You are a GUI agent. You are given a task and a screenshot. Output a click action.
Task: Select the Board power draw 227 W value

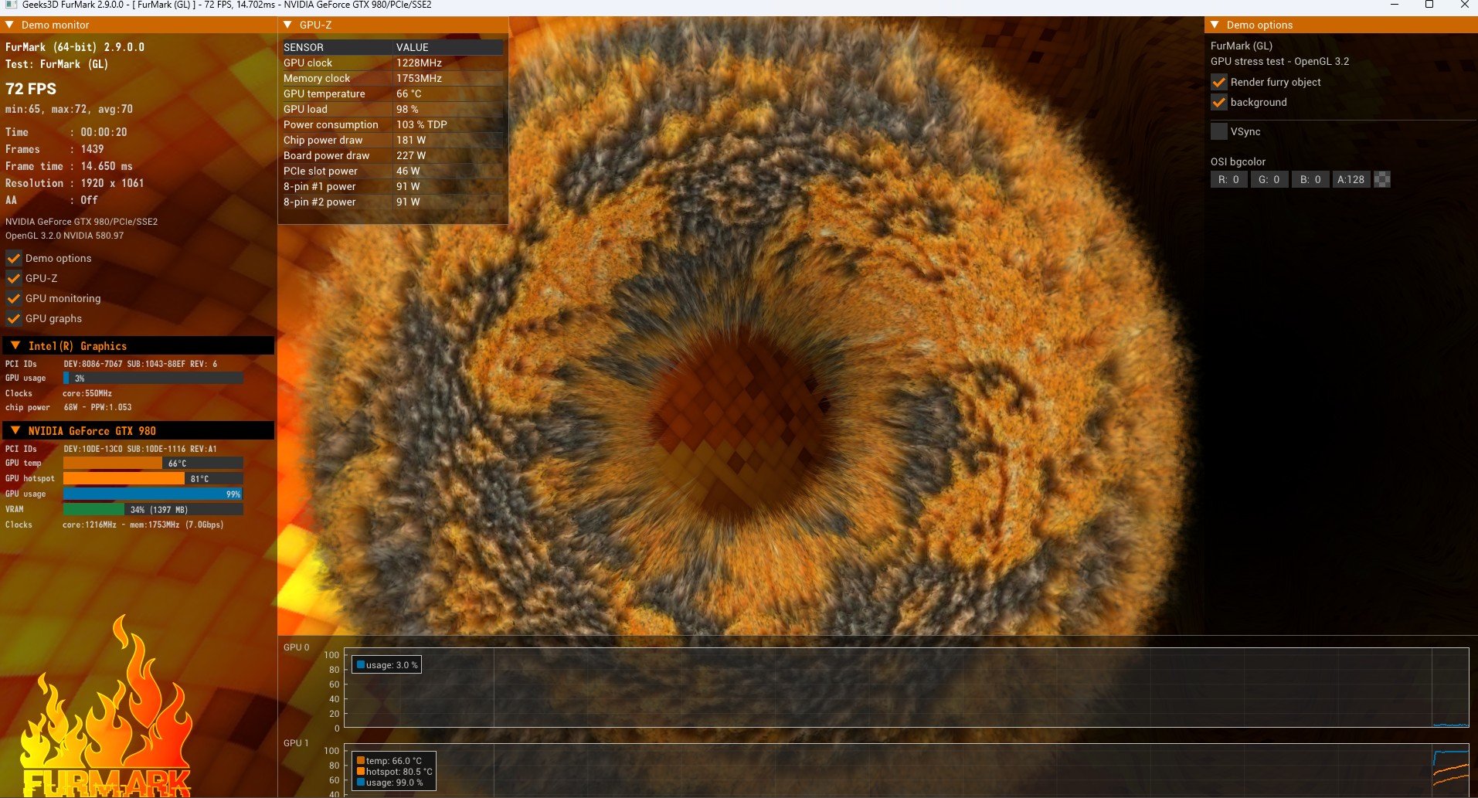tap(411, 155)
